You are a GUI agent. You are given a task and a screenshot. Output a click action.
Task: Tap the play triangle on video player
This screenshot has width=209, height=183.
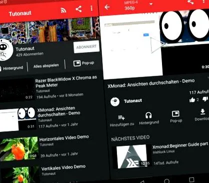pos(156,45)
